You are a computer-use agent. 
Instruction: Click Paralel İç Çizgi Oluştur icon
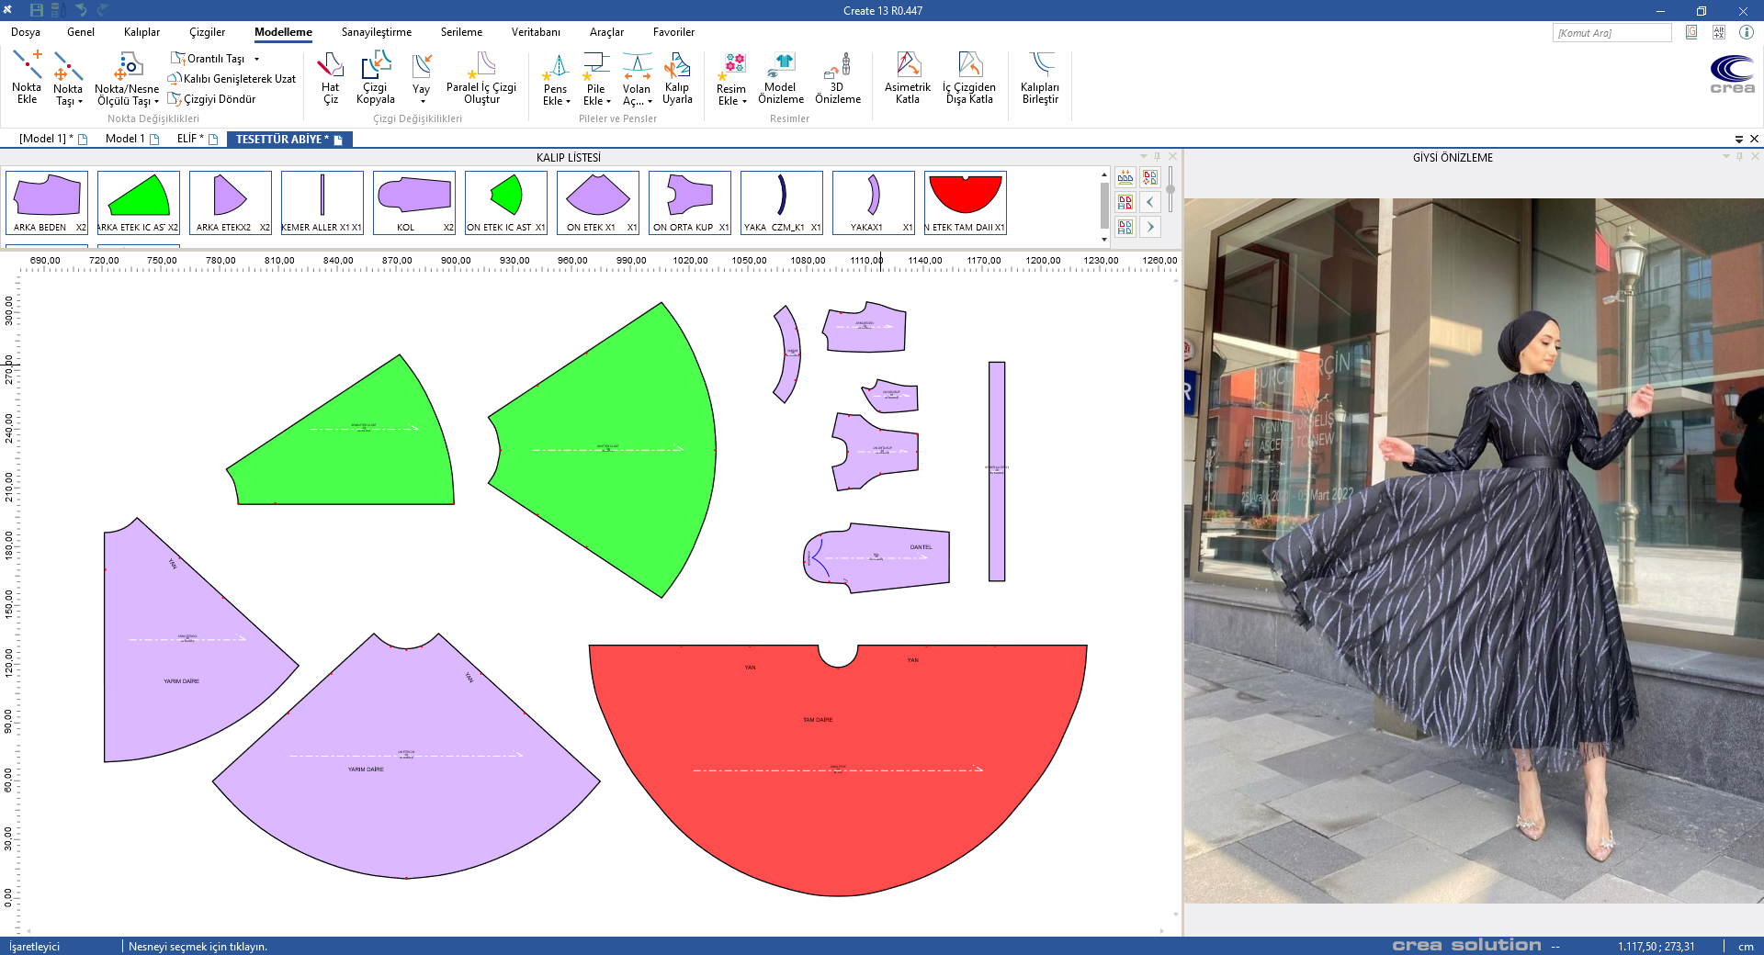(481, 77)
